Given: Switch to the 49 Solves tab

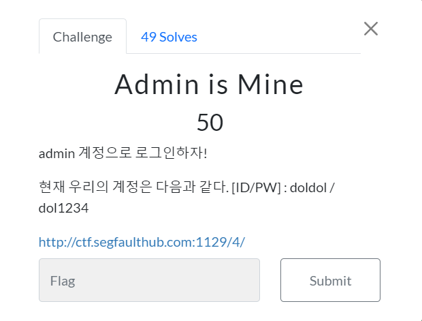Looking at the screenshot, I should pyautogui.click(x=169, y=37).
